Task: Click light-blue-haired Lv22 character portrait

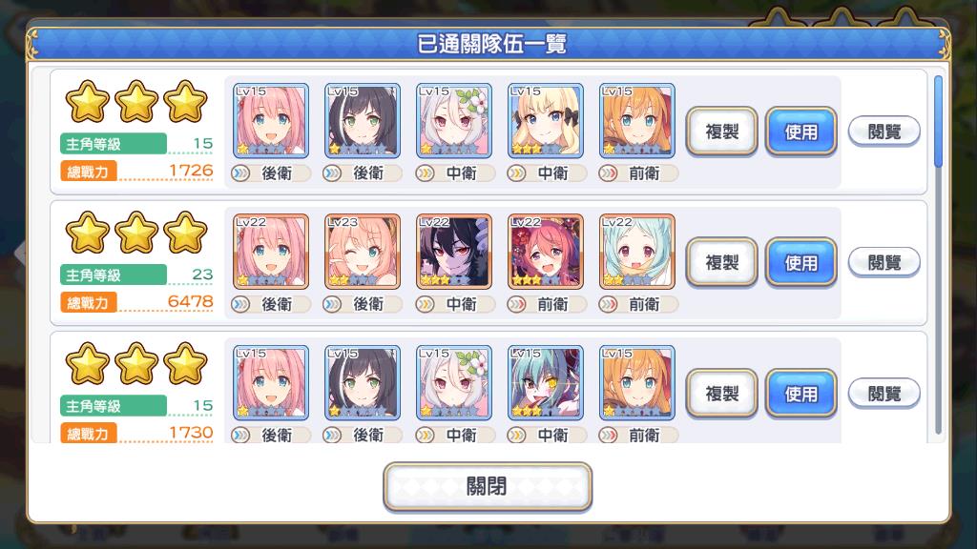Action: pos(636,252)
